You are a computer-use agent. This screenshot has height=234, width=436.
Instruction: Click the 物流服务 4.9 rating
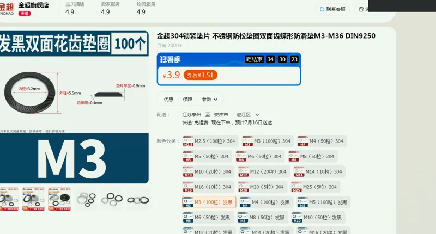pos(146,8)
